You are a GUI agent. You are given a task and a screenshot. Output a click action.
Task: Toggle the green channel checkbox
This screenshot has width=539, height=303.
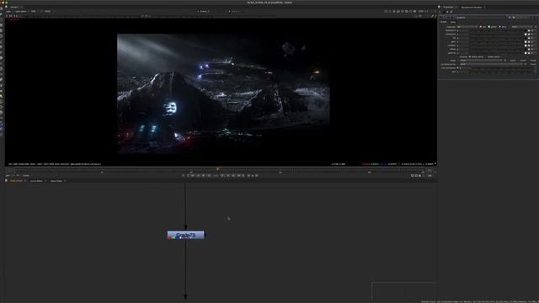pyautogui.click(x=488, y=27)
